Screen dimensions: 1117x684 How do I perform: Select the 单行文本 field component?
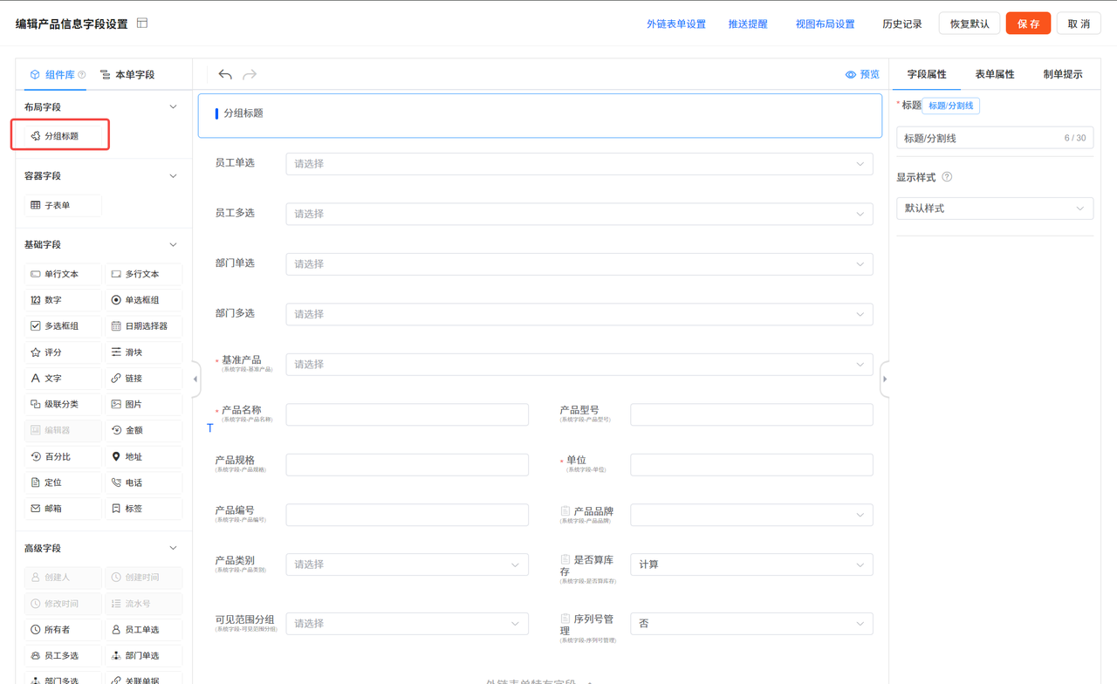coord(62,273)
